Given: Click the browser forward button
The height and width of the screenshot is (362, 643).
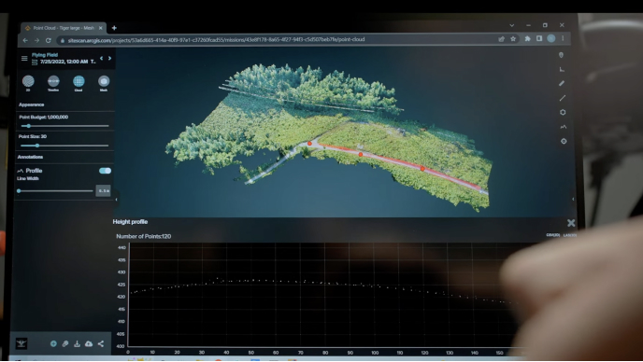Looking at the screenshot, I should [x=36, y=40].
